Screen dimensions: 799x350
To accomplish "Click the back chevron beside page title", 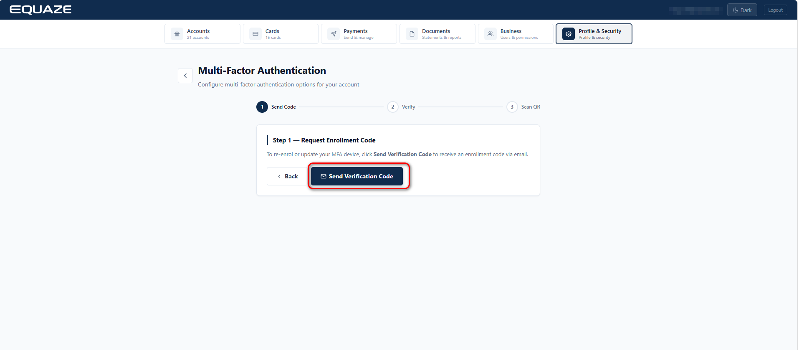I will [x=185, y=76].
